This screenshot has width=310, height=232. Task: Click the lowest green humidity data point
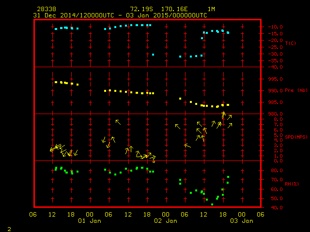[x=212, y=204]
